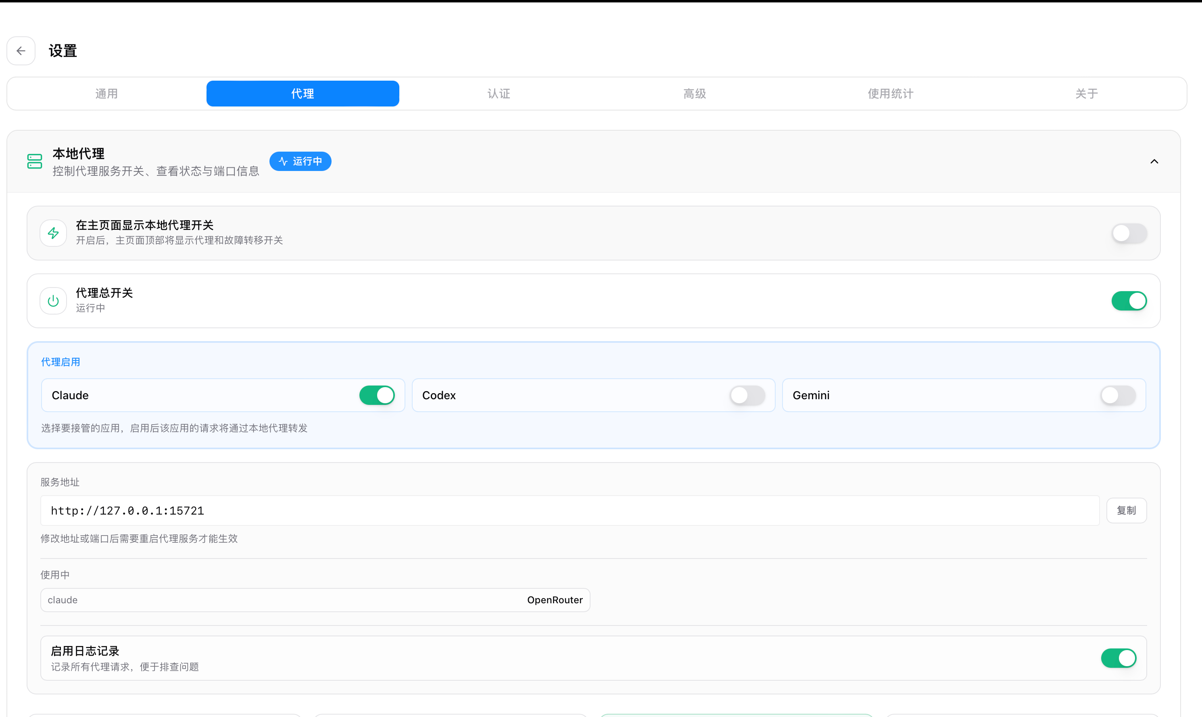Viewport: 1202px width, 717px height.
Task: Click 修改地址或端口后需要重启代理服务才能生效 hint
Action: pos(139,539)
